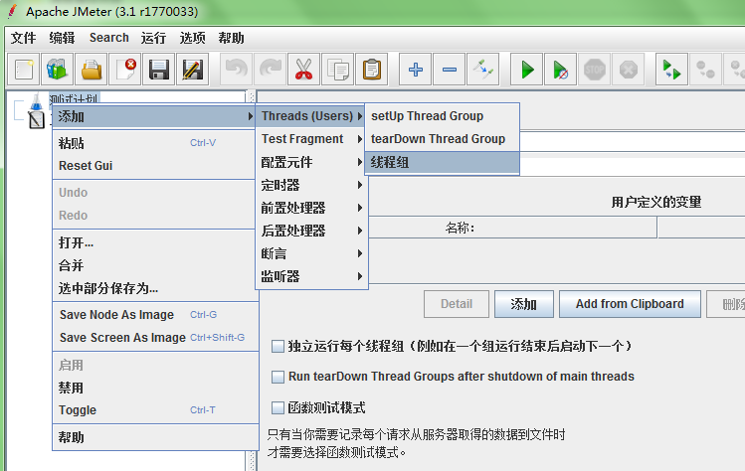Click the Toggle enable/disable toolbar icon
The width and height of the screenshot is (745, 471).
(482, 70)
